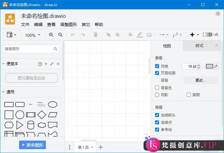
Task: Close the scratchpad with X icon
Action: click(58, 64)
